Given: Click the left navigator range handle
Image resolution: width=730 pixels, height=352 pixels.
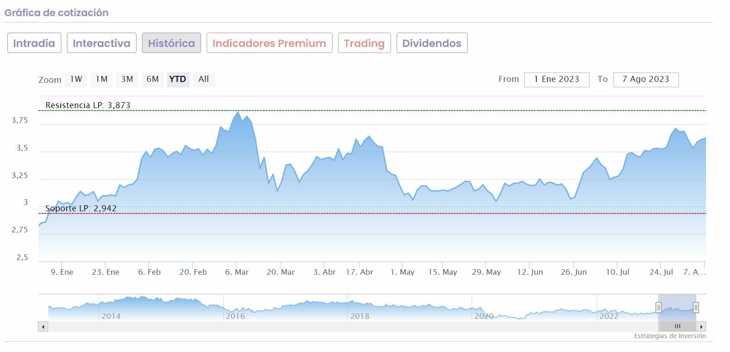Looking at the screenshot, I should (x=659, y=307).
